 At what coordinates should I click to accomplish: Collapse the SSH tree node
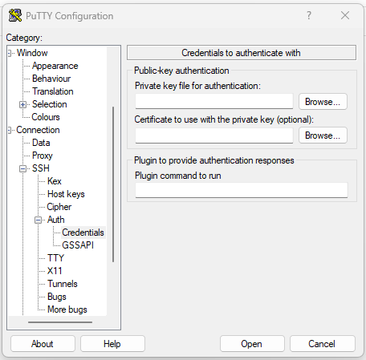23,168
